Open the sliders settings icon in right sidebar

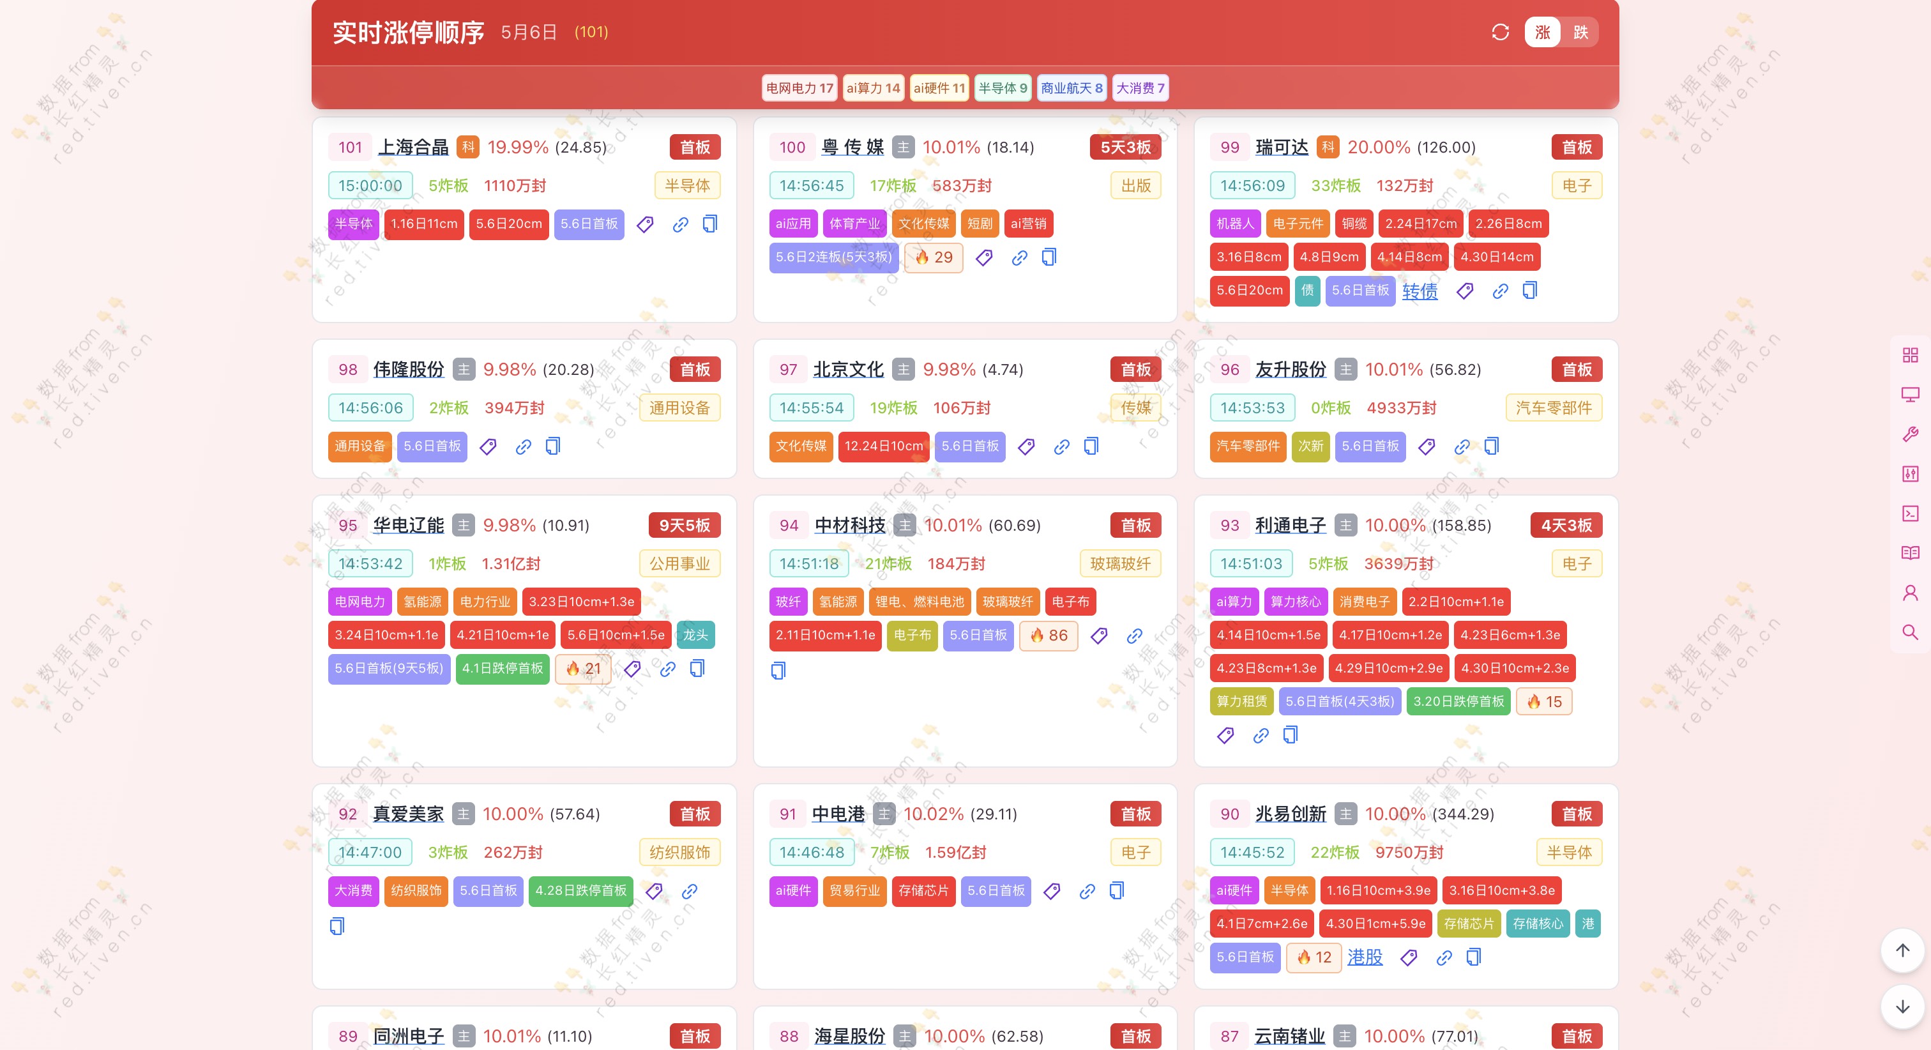[x=1910, y=474]
